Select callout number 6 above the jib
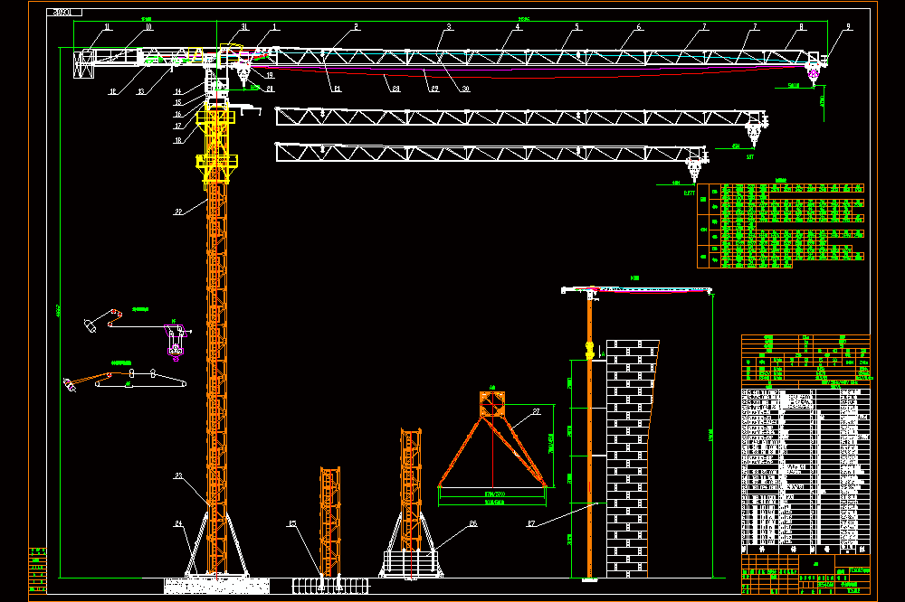This screenshot has width=905, height=602. click(x=638, y=26)
